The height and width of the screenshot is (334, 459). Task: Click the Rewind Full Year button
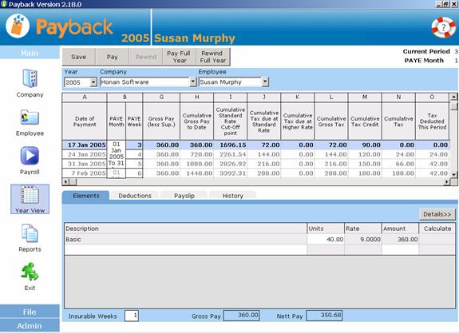point(213,57)
